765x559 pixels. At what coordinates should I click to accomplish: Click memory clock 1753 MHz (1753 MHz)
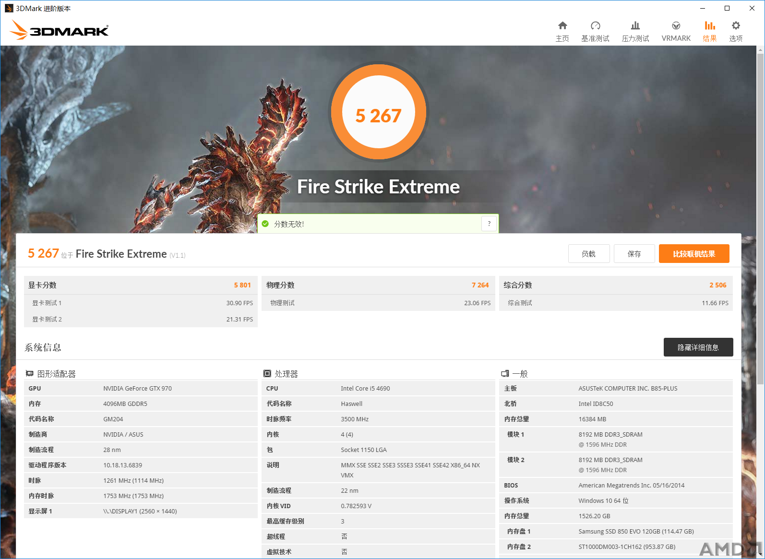133,496
